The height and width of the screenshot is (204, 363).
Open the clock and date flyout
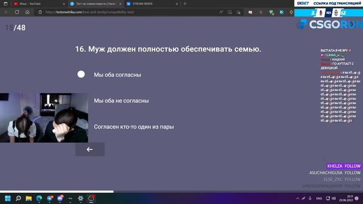346,198
